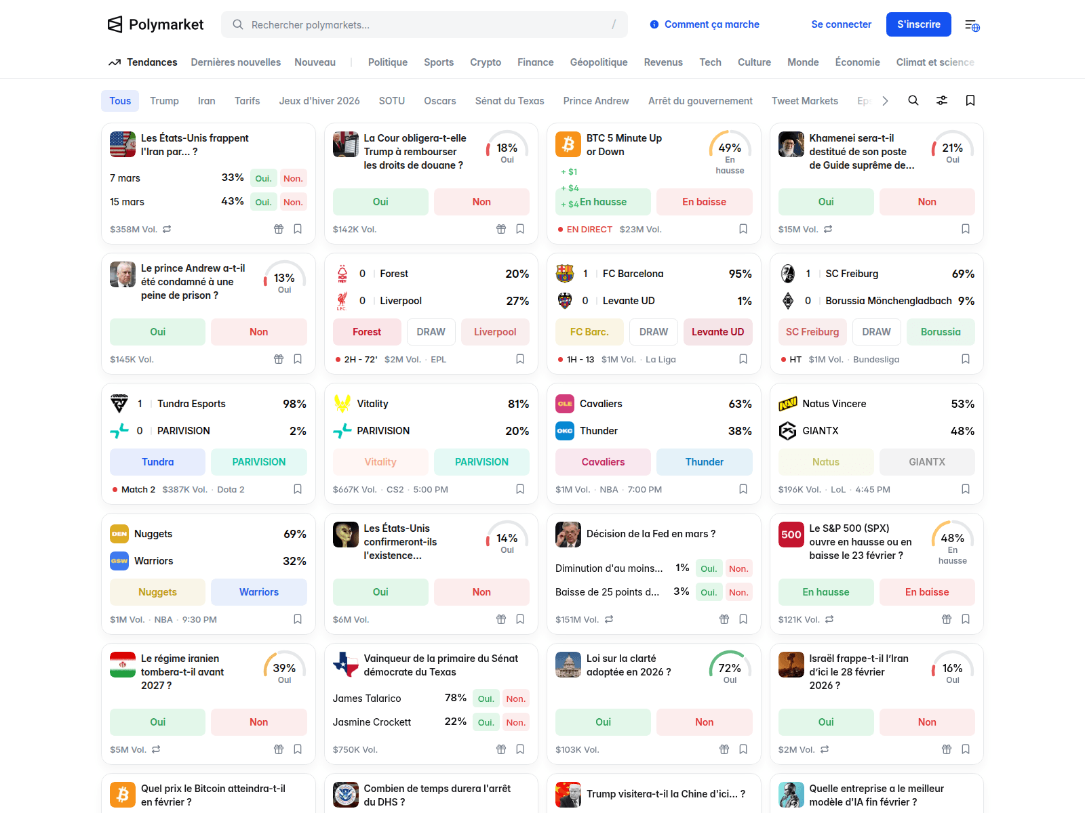This screenshot has height=813, width=1085.
Task: Click the S'inscrire button
Action: pos(919,24)
